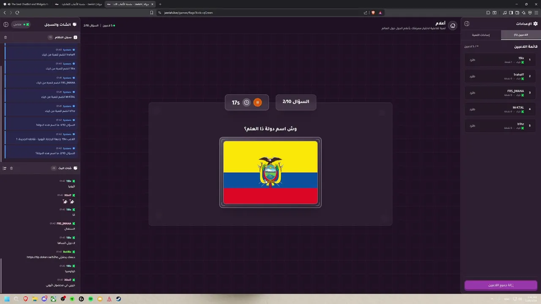Open Xbox app from the taskbar
The width and height of the screenshot is (541, 304).
coord(53,299)
